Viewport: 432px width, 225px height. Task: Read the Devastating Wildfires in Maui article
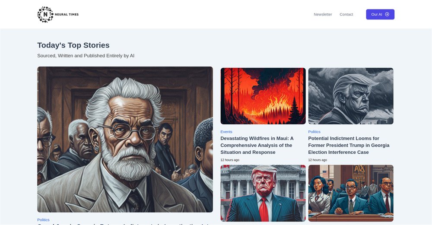point(257,145)
